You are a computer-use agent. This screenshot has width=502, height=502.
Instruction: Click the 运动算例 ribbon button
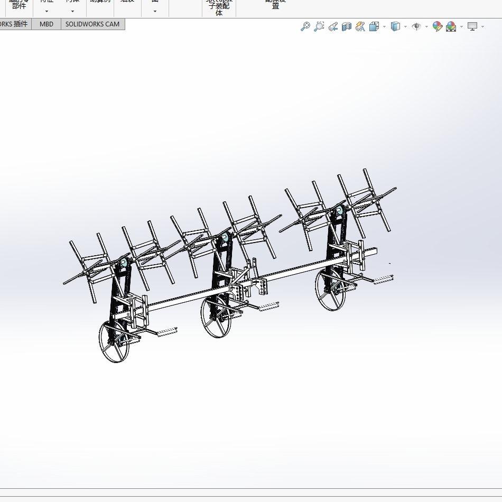[x=100, y=3]
